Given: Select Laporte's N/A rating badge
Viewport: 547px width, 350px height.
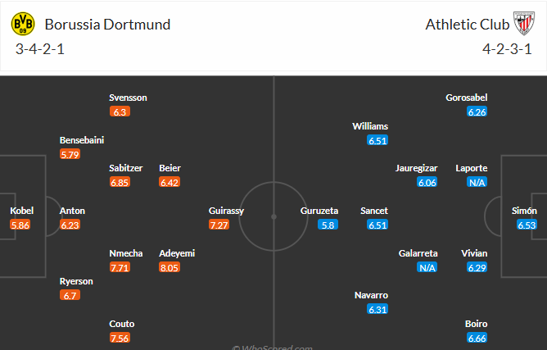Looking at the screenshot, I should coord(477,182).
